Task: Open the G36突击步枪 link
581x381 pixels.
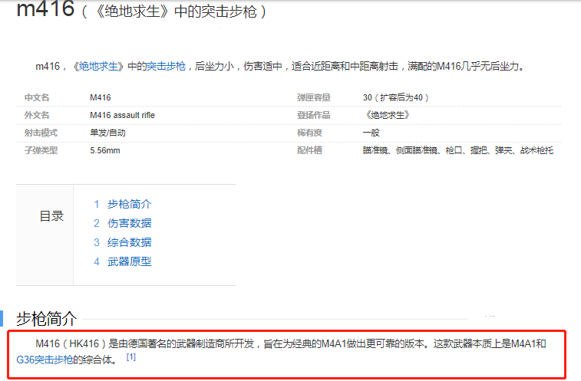Action: (x=45, y=360)
